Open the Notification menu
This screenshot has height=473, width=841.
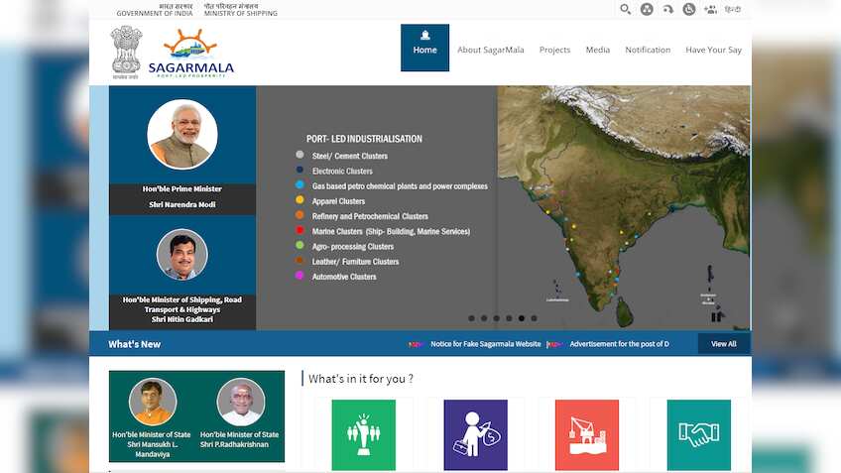click(648, 50)
